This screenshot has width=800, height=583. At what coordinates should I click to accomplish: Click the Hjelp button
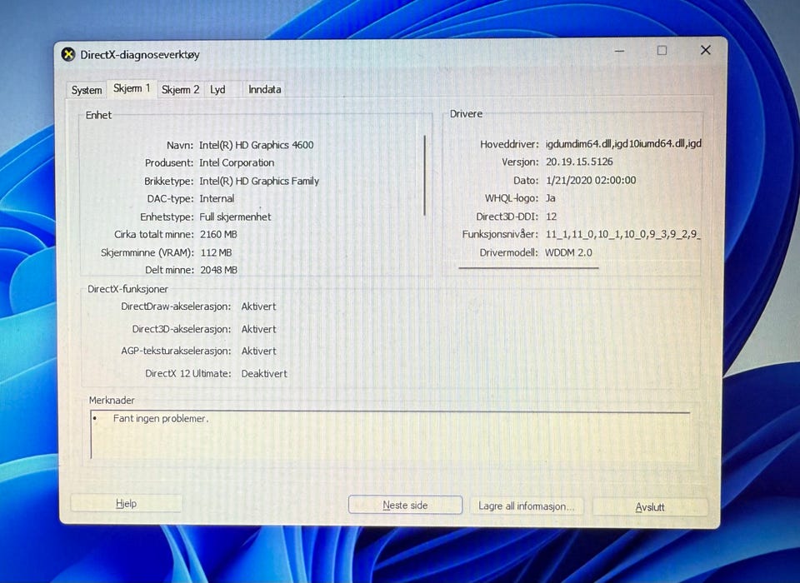tap(126, 503)
